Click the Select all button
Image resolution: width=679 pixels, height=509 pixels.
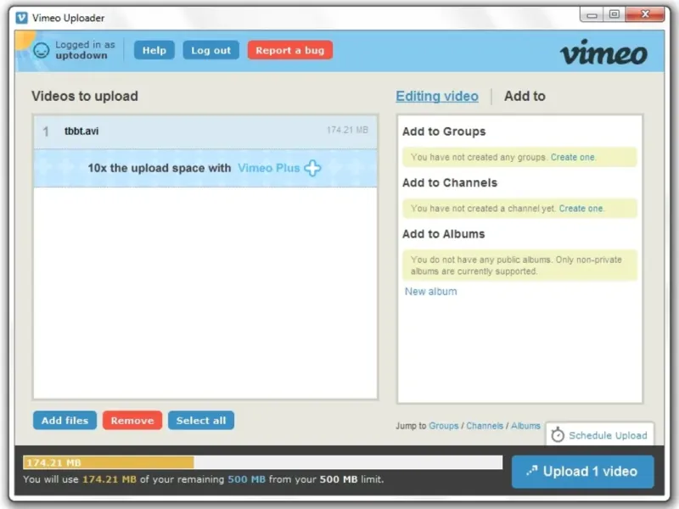(201, 420)
